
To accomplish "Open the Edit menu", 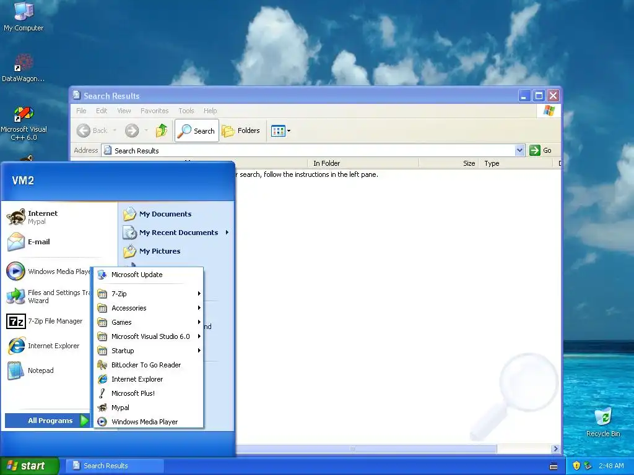I will tap(102, 111).
